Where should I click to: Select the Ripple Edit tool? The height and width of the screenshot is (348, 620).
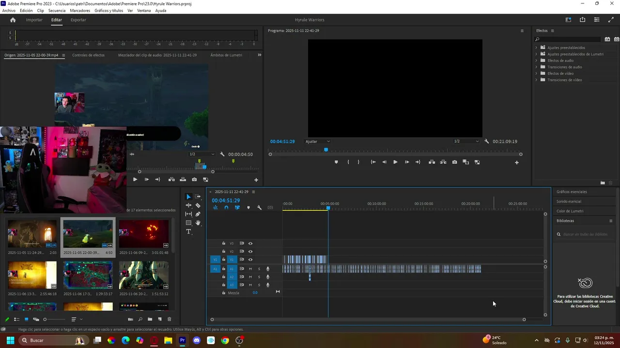[x=188, y=205]
